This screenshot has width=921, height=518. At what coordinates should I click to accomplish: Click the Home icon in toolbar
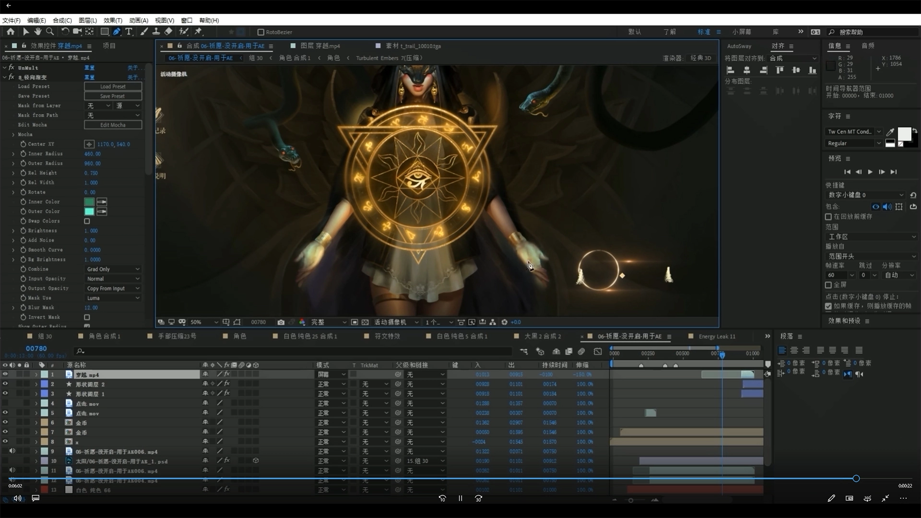11,32
